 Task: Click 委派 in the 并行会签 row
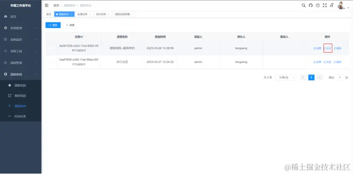point(338,62)
